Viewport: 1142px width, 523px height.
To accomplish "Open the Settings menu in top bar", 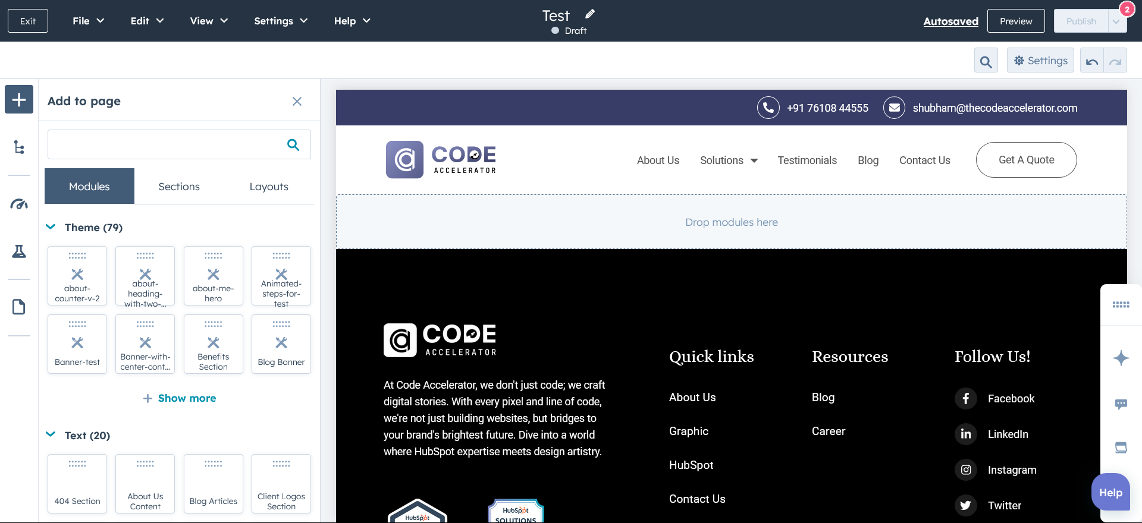I will (x=281, y=21).
